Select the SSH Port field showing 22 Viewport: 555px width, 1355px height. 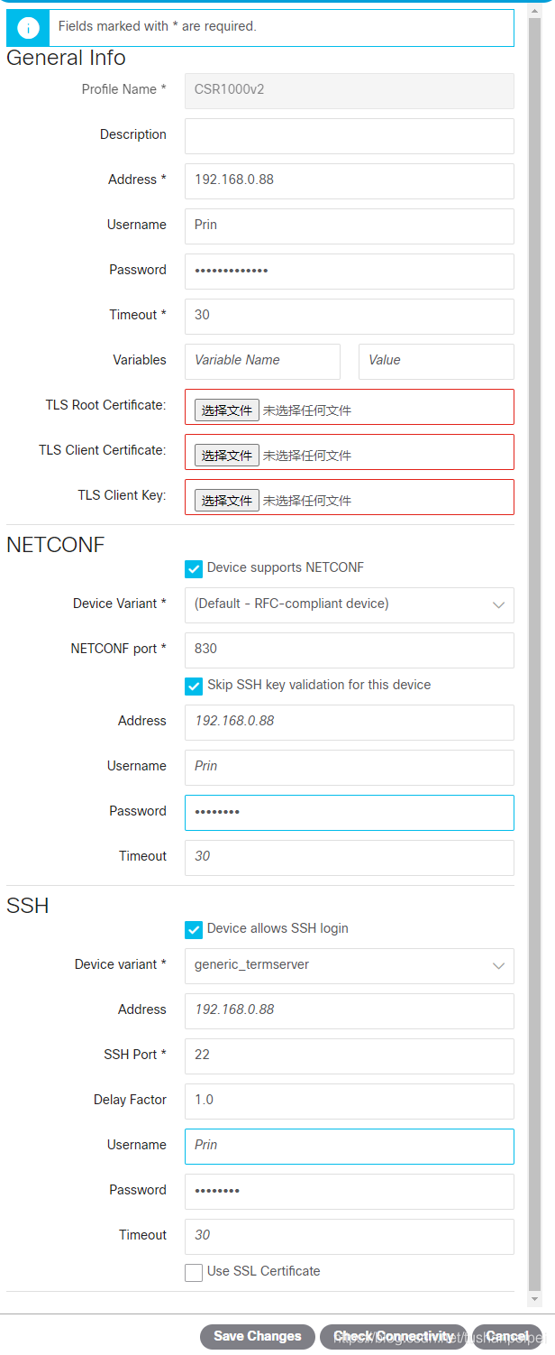click(349, 1055)
